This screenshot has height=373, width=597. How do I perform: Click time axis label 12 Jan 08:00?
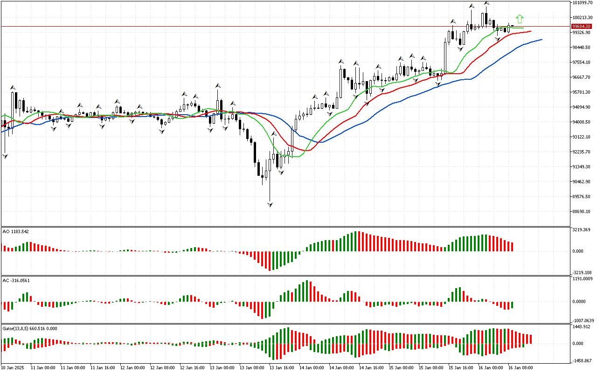coord(162,368)
